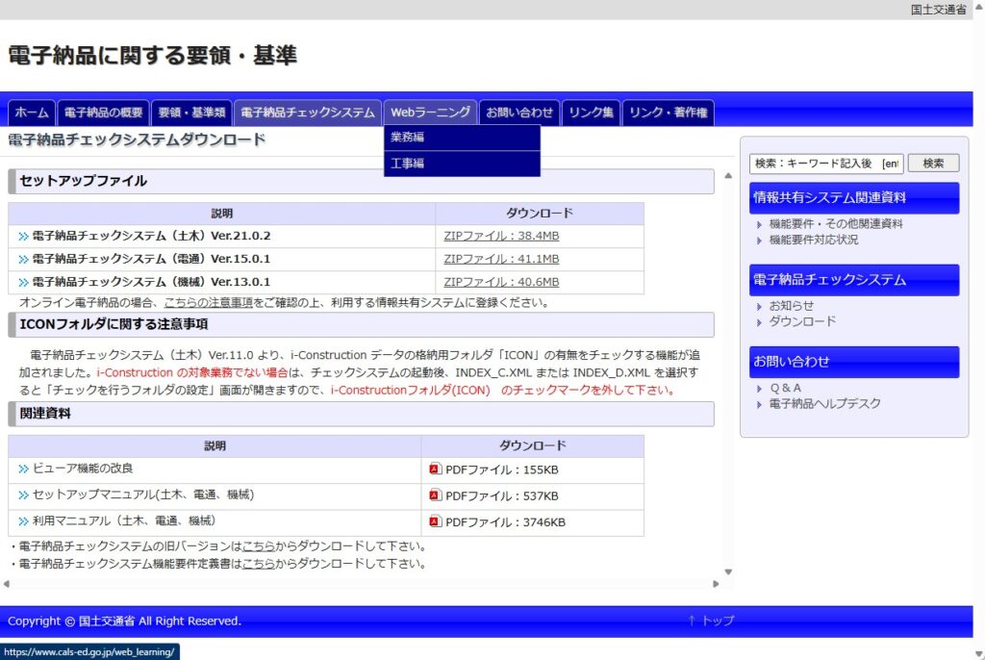The width and height of the screenshot is (985, 660).
Task: Click PDF icon for ビューア機能の改良
Action: coord(435,469)
